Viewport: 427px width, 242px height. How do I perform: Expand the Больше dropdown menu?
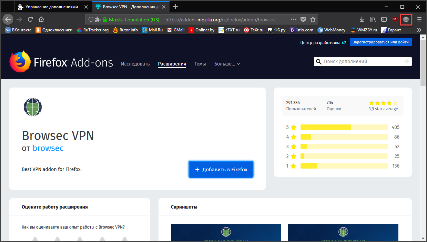coord(227,64)
